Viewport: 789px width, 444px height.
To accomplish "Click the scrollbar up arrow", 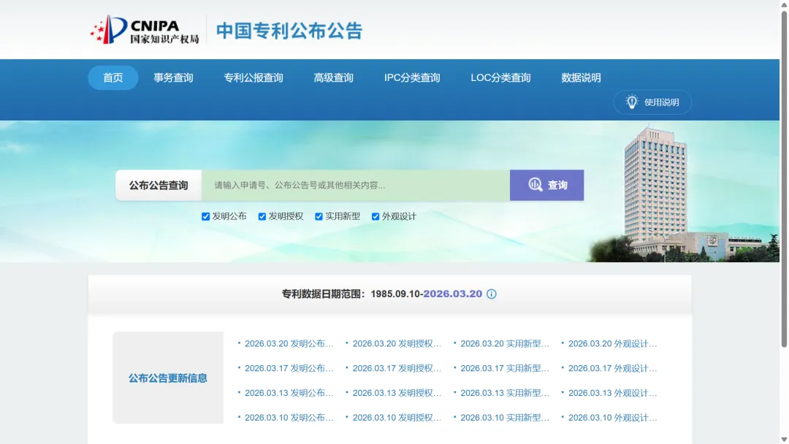I will coord(784,4).
